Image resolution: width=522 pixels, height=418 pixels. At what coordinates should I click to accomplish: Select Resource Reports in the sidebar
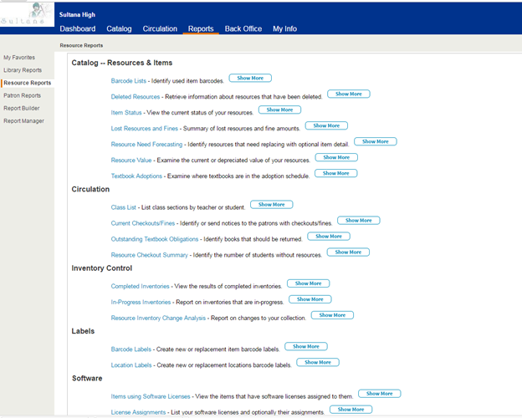point(28,83)
